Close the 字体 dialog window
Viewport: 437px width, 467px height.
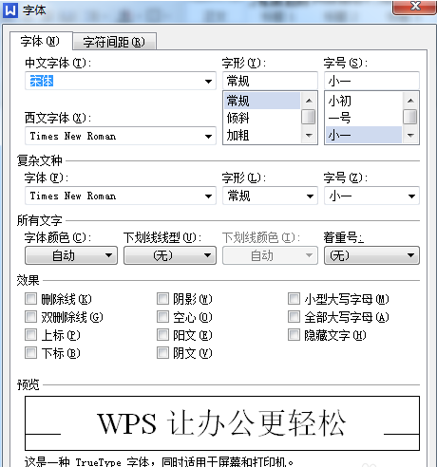(x=414, y=7)
